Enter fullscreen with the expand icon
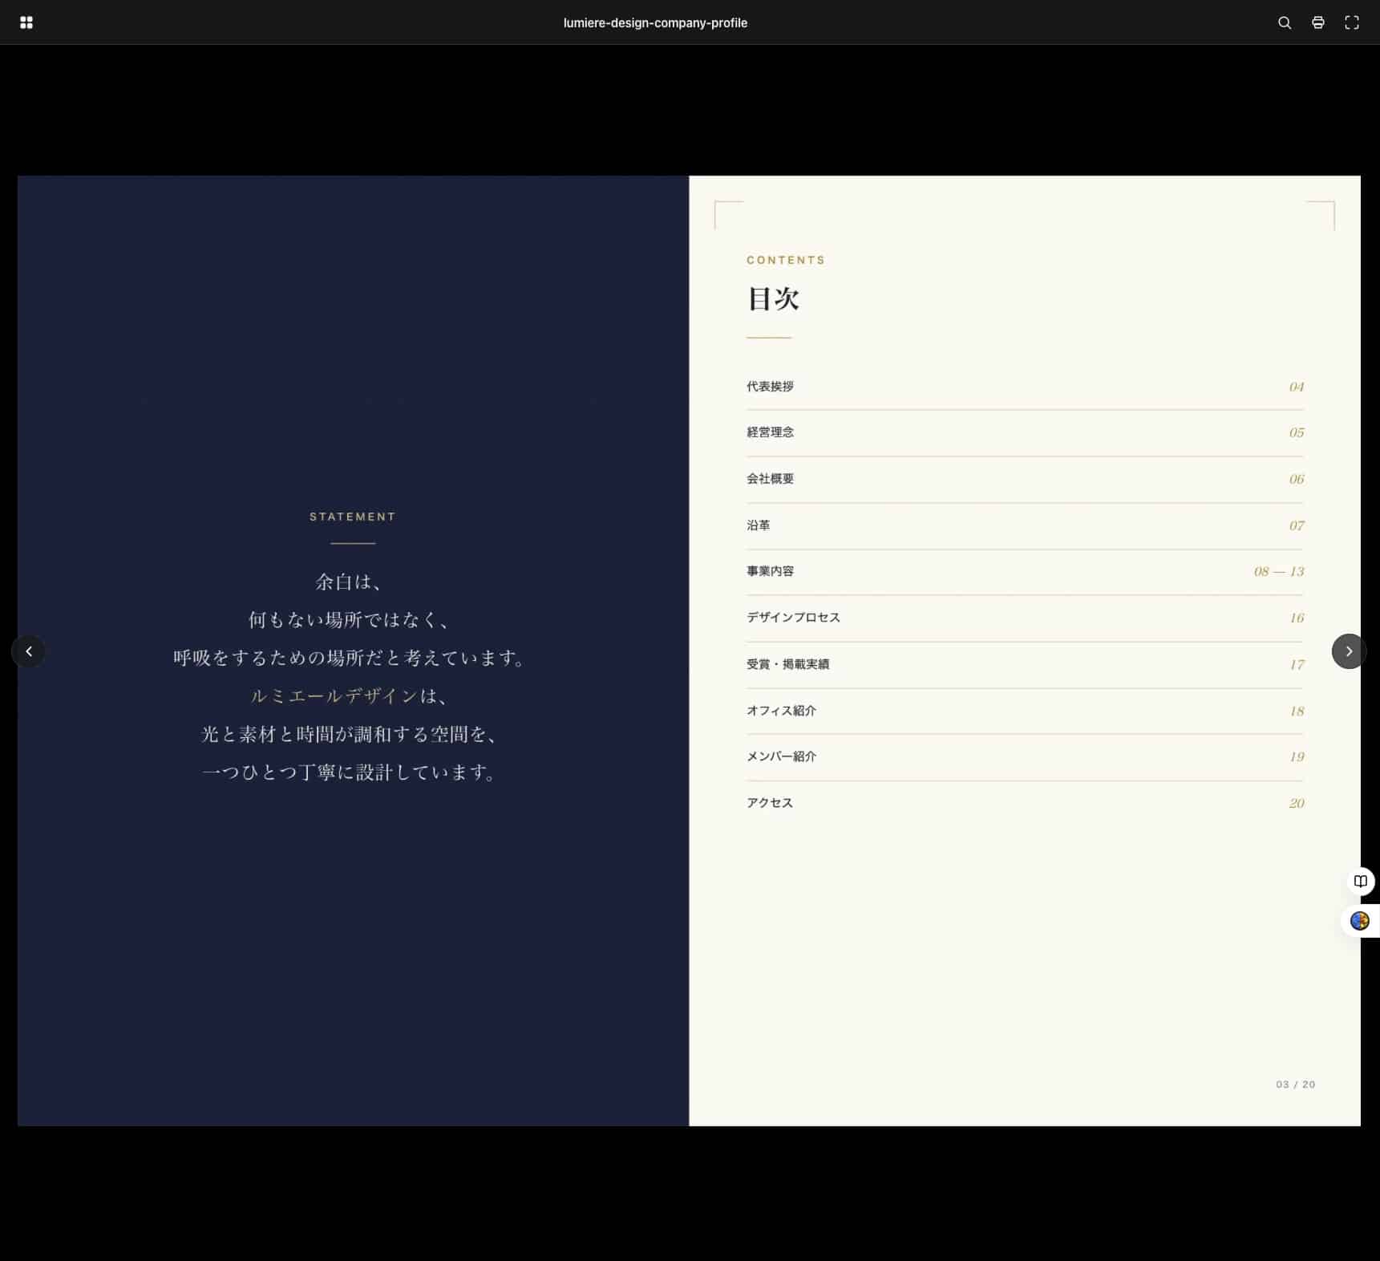This screenshot has height=1261, width=1380. (1352, 22)
